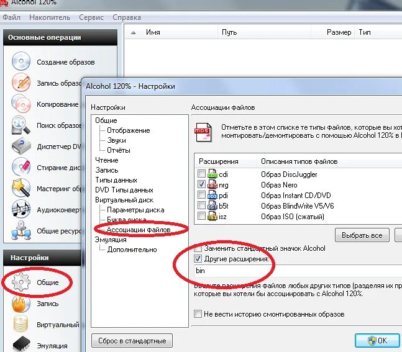The height and width of the screenshot is (352, 402).
Task: Select Отчёты in settings tree
Action: click(x=119, y=150)
